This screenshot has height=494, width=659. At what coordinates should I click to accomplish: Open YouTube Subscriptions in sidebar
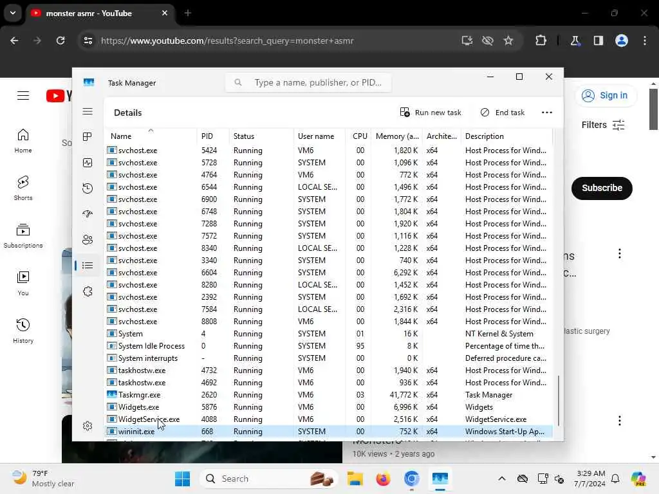tap(23, 236)
